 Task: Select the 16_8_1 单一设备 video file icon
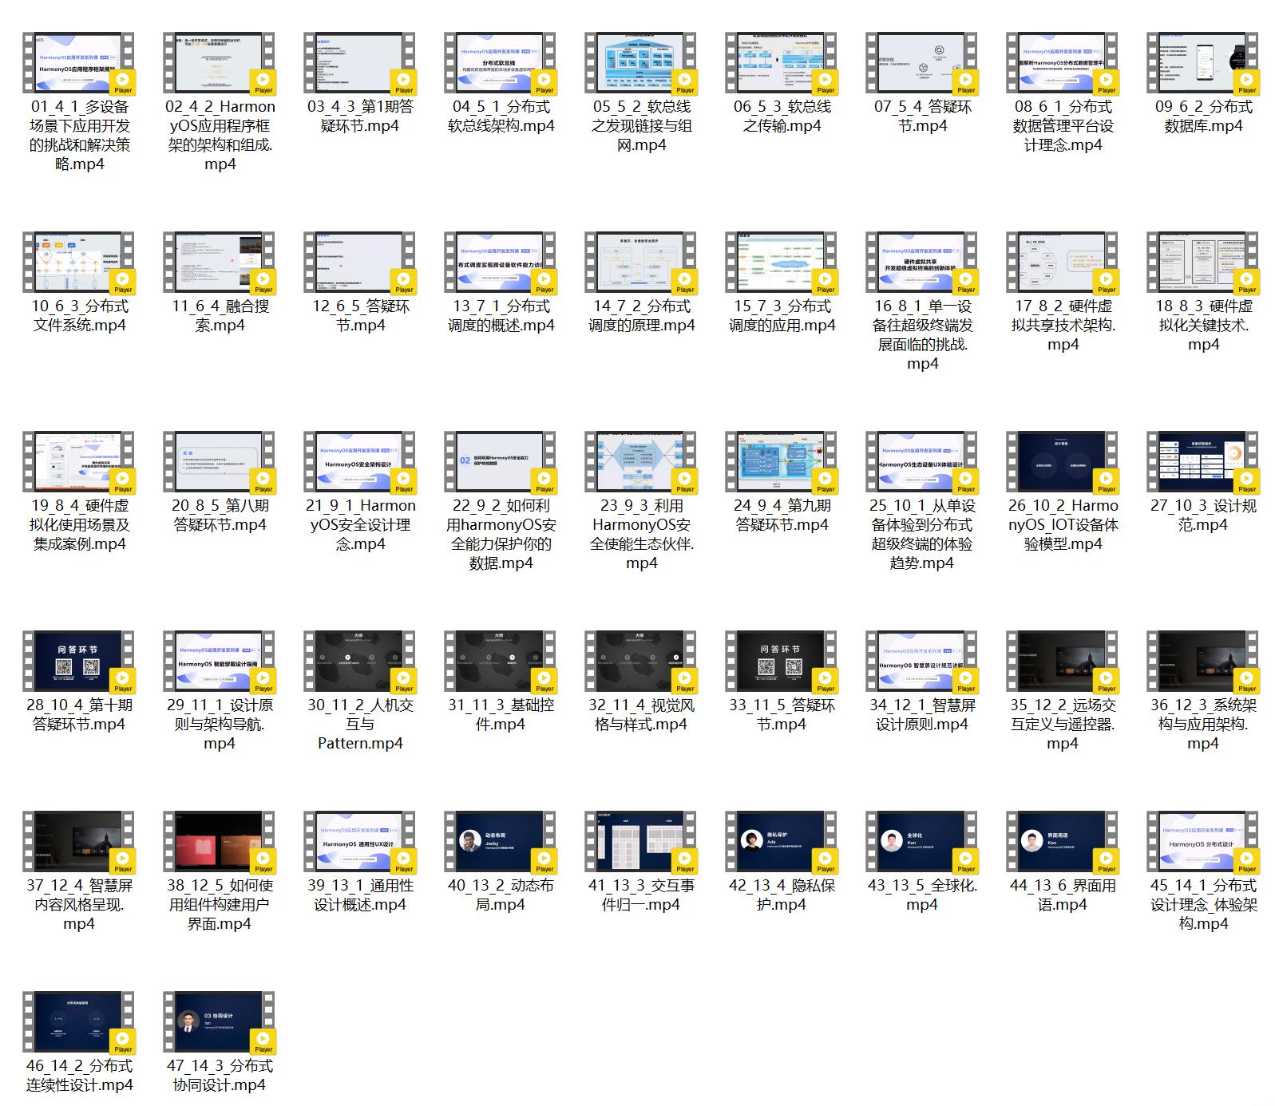pos(921,263)
